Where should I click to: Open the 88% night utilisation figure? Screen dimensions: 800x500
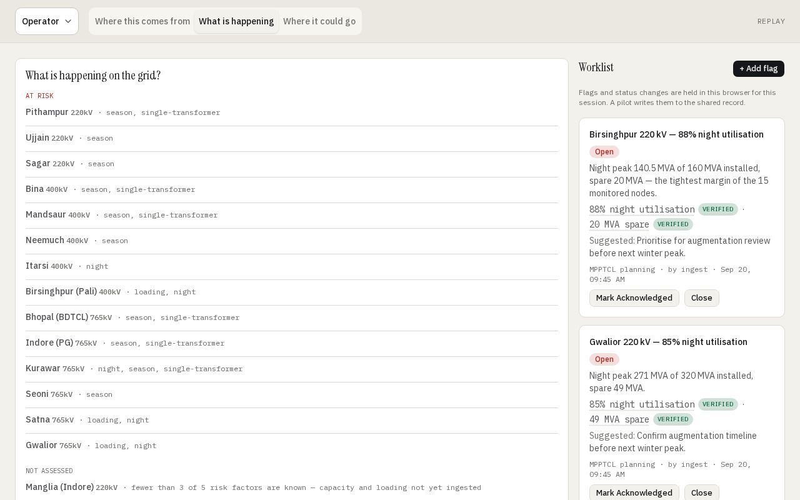642,209
